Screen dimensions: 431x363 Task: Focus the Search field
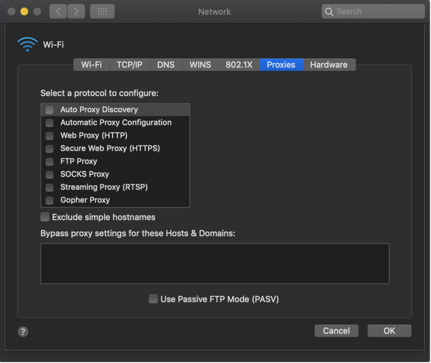[373, 11]
